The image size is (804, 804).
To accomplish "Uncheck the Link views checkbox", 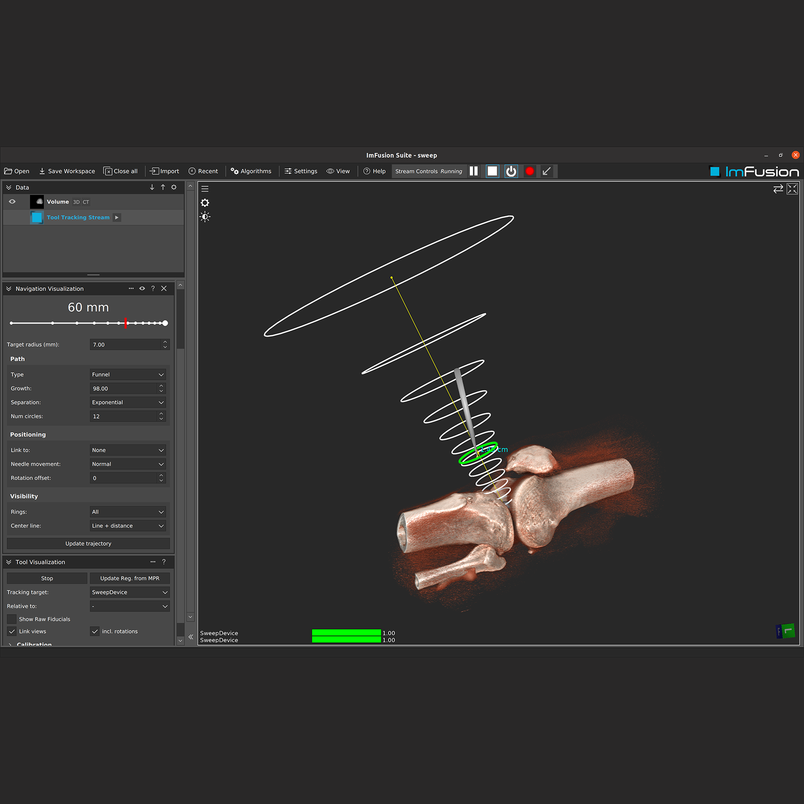I will pyautogui.click(x=12, y=632).
